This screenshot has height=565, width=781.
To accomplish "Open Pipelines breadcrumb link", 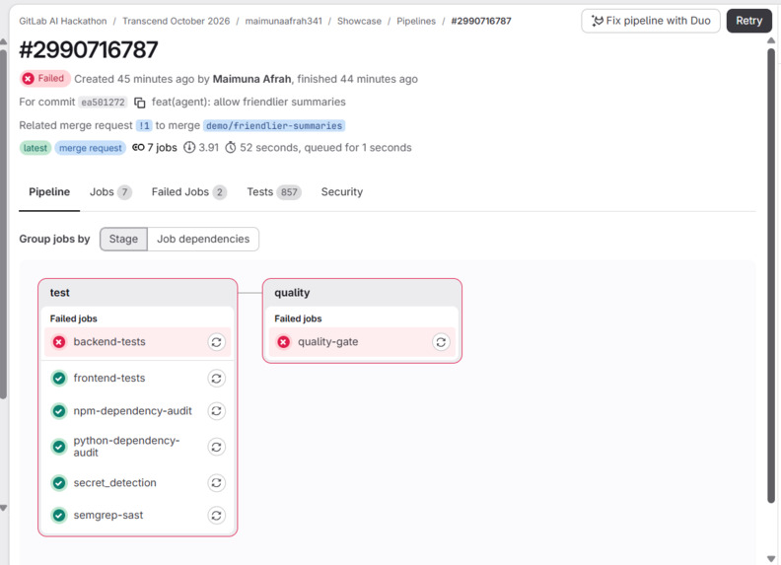I will [416, 21].
